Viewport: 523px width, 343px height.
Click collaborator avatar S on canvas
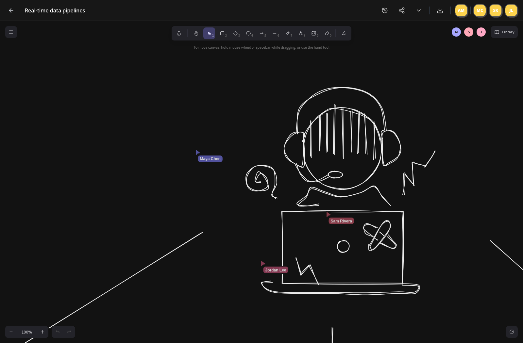coord(469,32)
